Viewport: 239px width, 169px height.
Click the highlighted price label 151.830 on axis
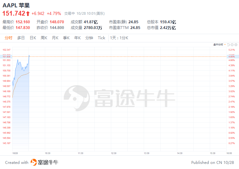(7, 56)
